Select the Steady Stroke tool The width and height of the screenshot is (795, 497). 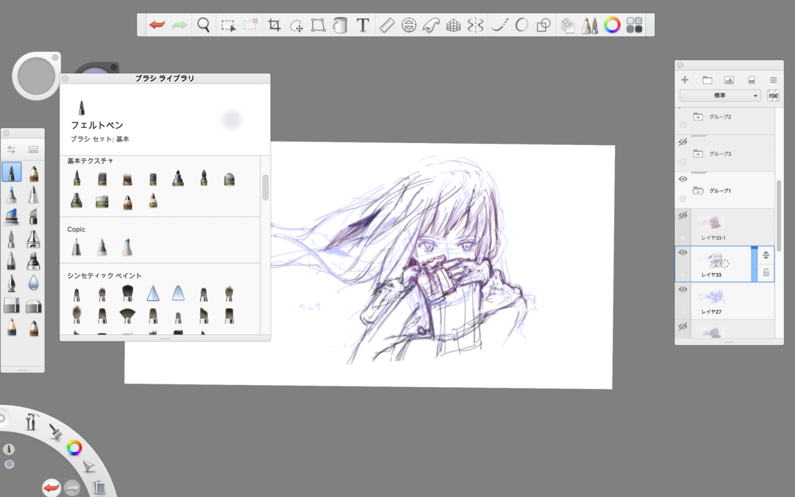[x=500, y=25]
